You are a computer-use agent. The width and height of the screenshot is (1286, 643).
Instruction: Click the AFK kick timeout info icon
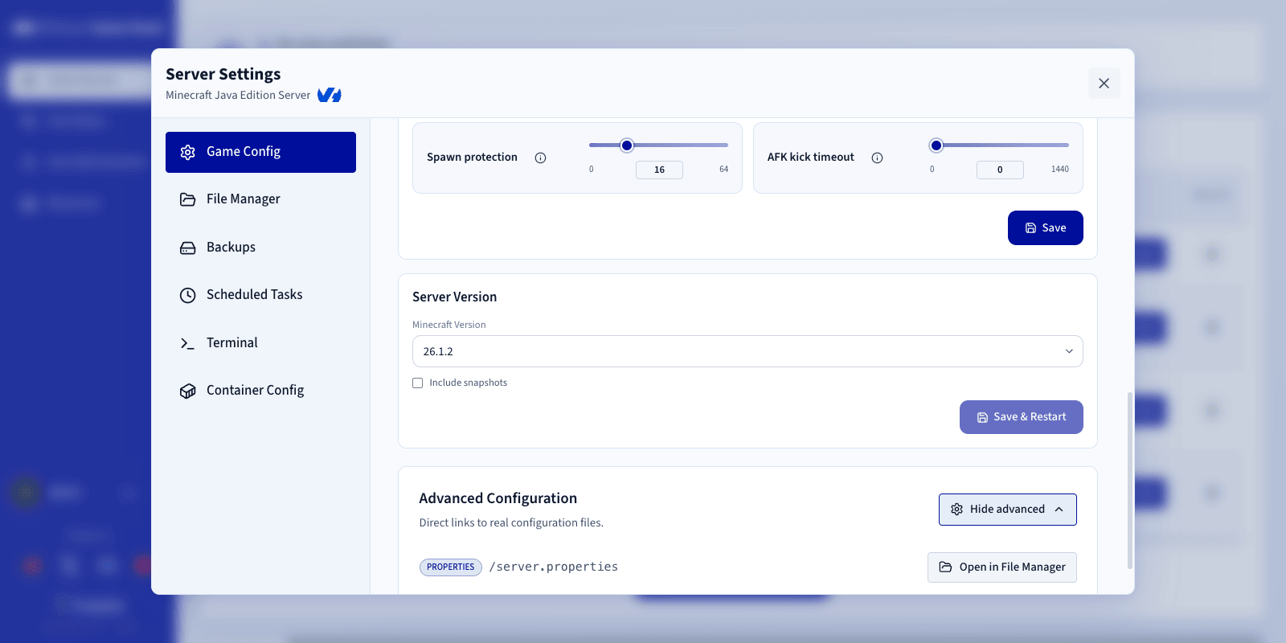(878, 158)
